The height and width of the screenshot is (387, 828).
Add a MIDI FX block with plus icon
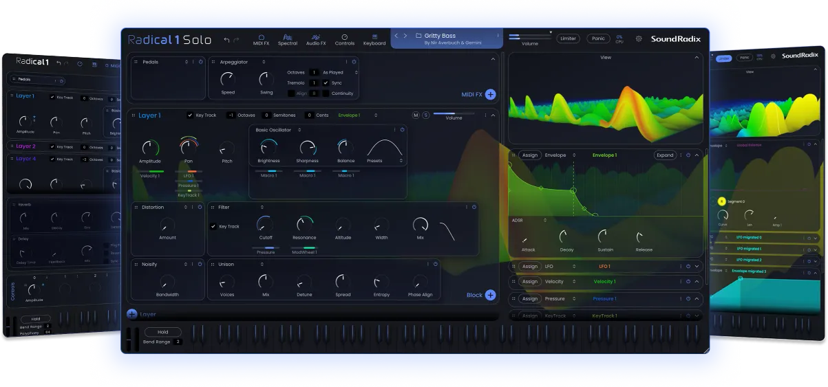click(490, 94)
